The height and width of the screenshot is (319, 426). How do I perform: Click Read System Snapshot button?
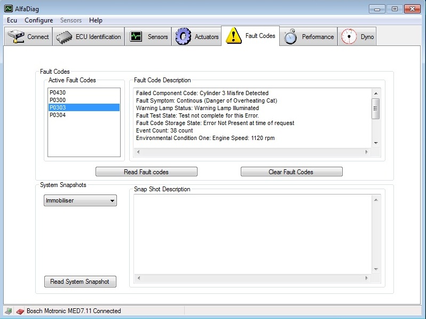pyautogui.click(x=80, y=282)
